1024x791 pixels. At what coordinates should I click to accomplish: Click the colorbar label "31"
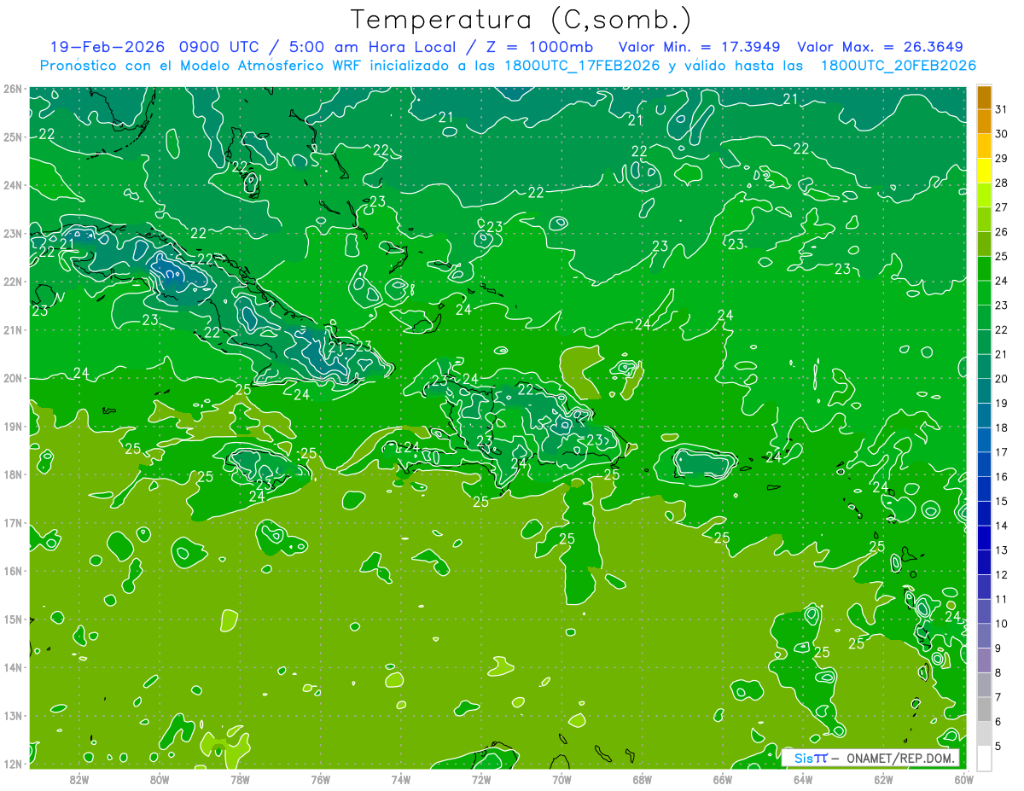click(1001, 109)
